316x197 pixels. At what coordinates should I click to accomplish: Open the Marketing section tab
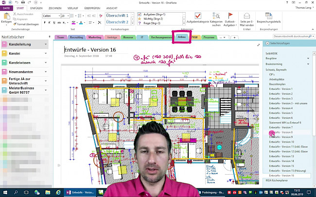[95, 37]
